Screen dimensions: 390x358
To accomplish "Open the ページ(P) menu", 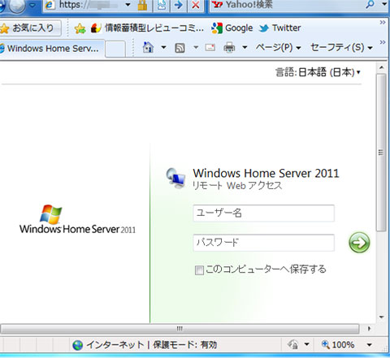I will (x=279, y=48).
